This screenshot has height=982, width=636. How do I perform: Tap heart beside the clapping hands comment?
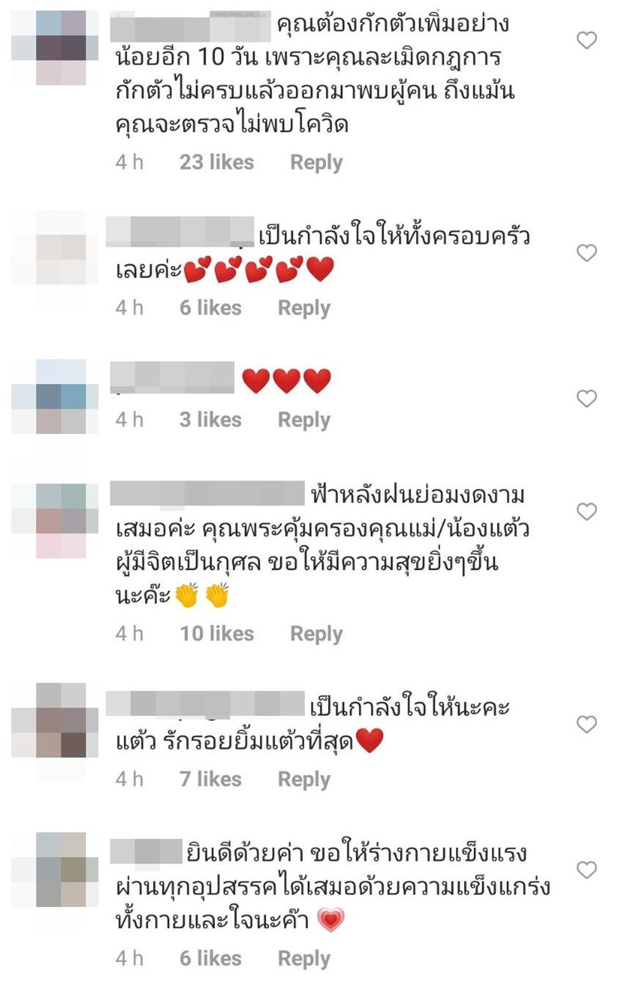(x=586, y=512)
